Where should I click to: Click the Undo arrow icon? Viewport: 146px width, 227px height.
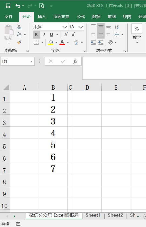pos(18,6)
